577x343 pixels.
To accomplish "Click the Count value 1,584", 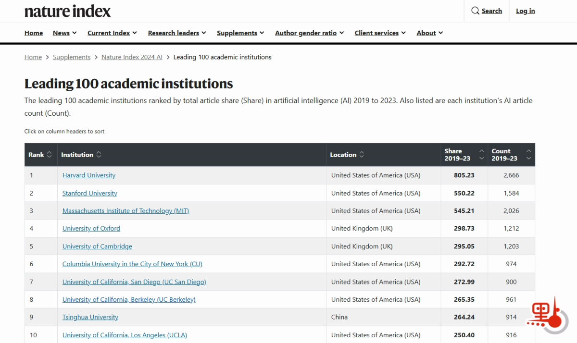I will pos(511,193).
